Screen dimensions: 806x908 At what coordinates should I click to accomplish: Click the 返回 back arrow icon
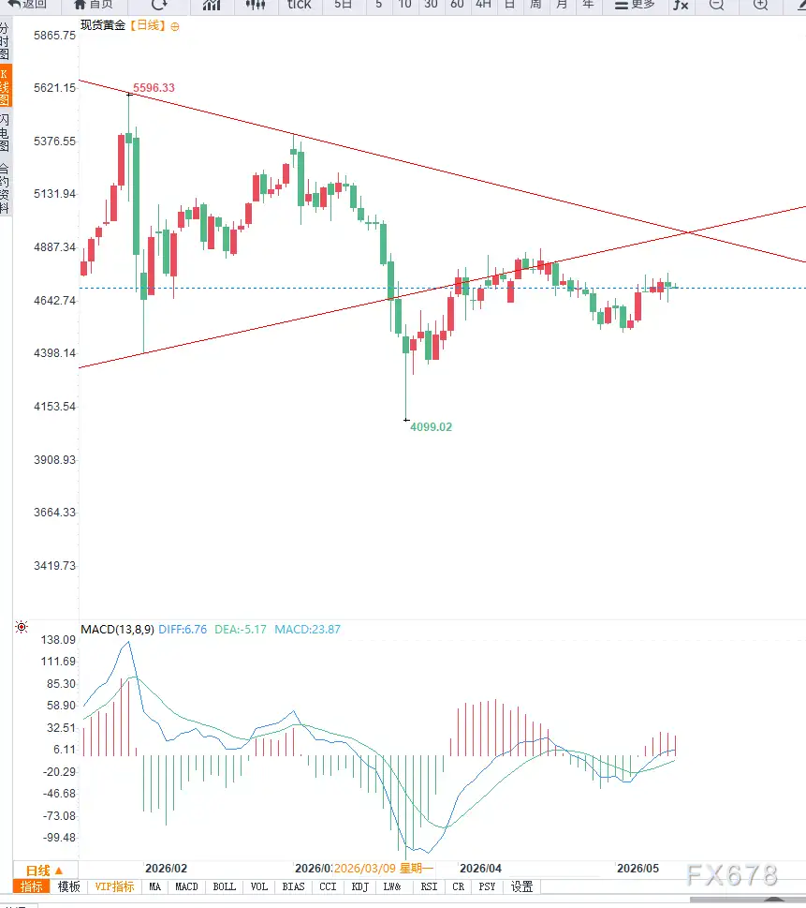coord(13,4)
